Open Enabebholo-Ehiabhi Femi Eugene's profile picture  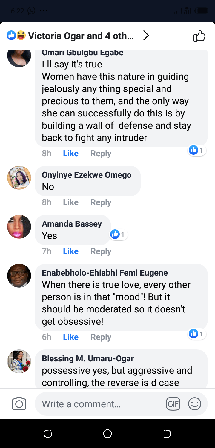coord(19,276)
